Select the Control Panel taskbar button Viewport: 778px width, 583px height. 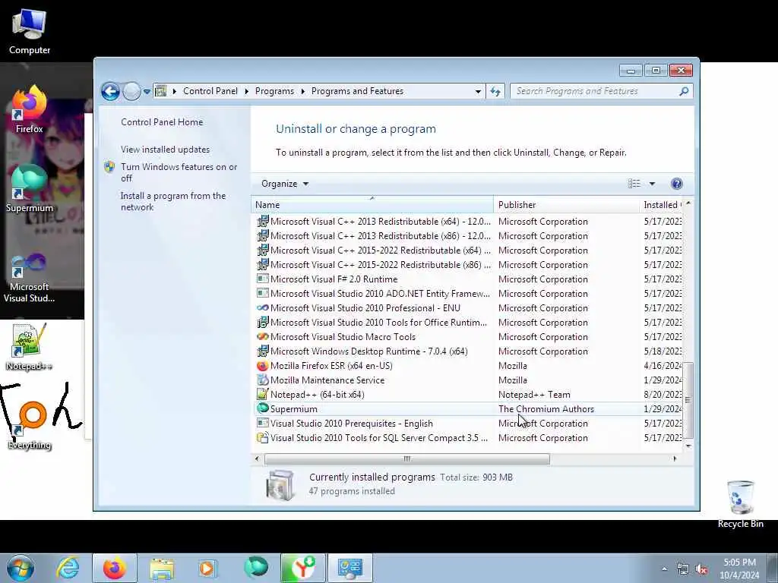349,568
